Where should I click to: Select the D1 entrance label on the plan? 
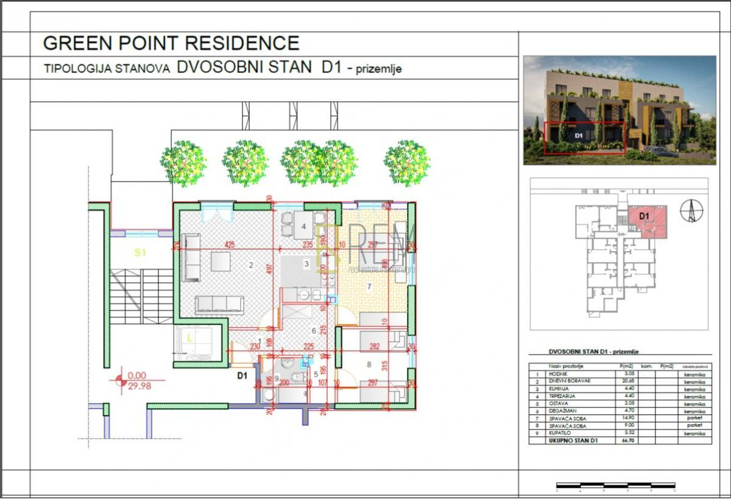coord(242,376)
